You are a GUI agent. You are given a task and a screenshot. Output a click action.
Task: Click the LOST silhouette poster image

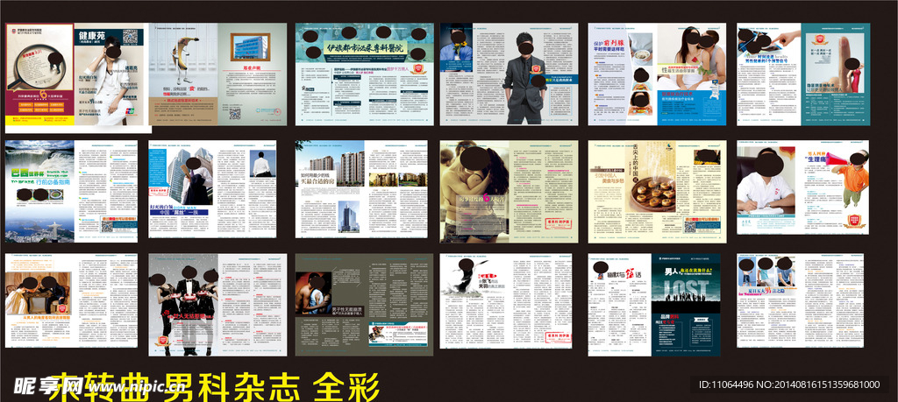tap(686, 291)
